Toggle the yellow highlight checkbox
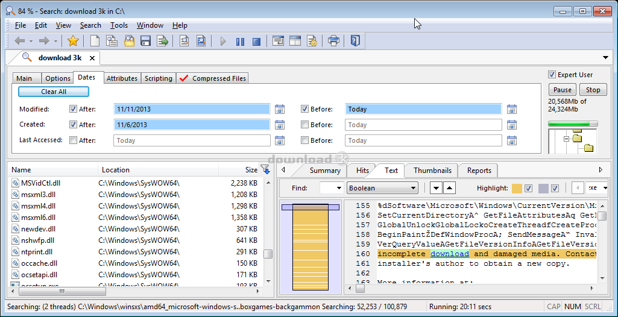The image size is (618, 317). coord(529,188)
